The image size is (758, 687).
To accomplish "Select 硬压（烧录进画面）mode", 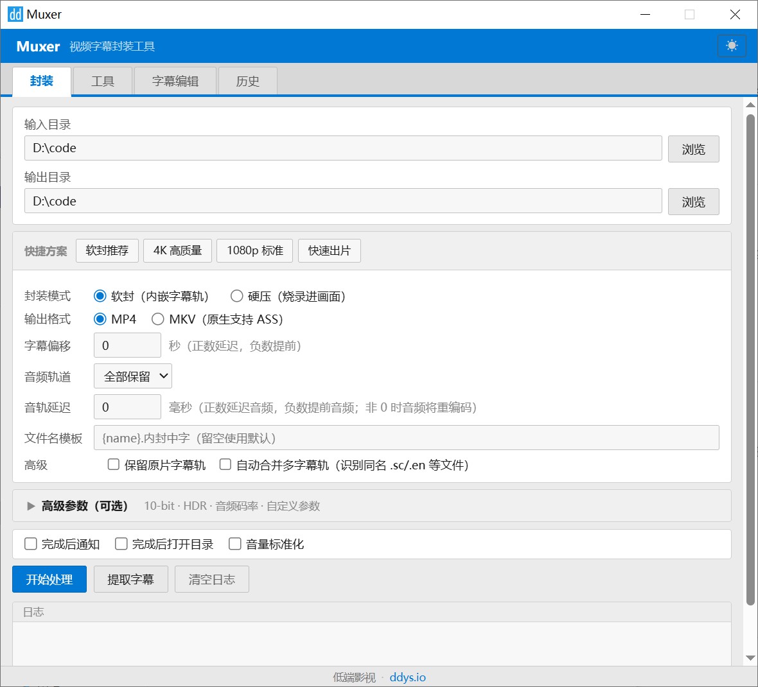I will pyautogui.click(x=236, y=296).
